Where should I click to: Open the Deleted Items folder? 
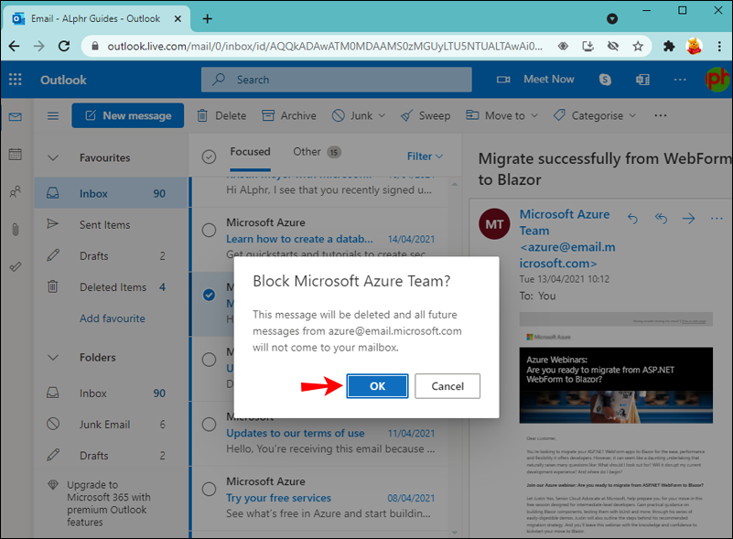(x=111, y=287)
